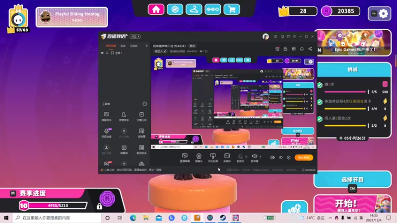Image resolution: width=397 pixels, height=223 pixels.
Task: Open stream settings hexagon gear icon
Action: (x=289, y=158)
